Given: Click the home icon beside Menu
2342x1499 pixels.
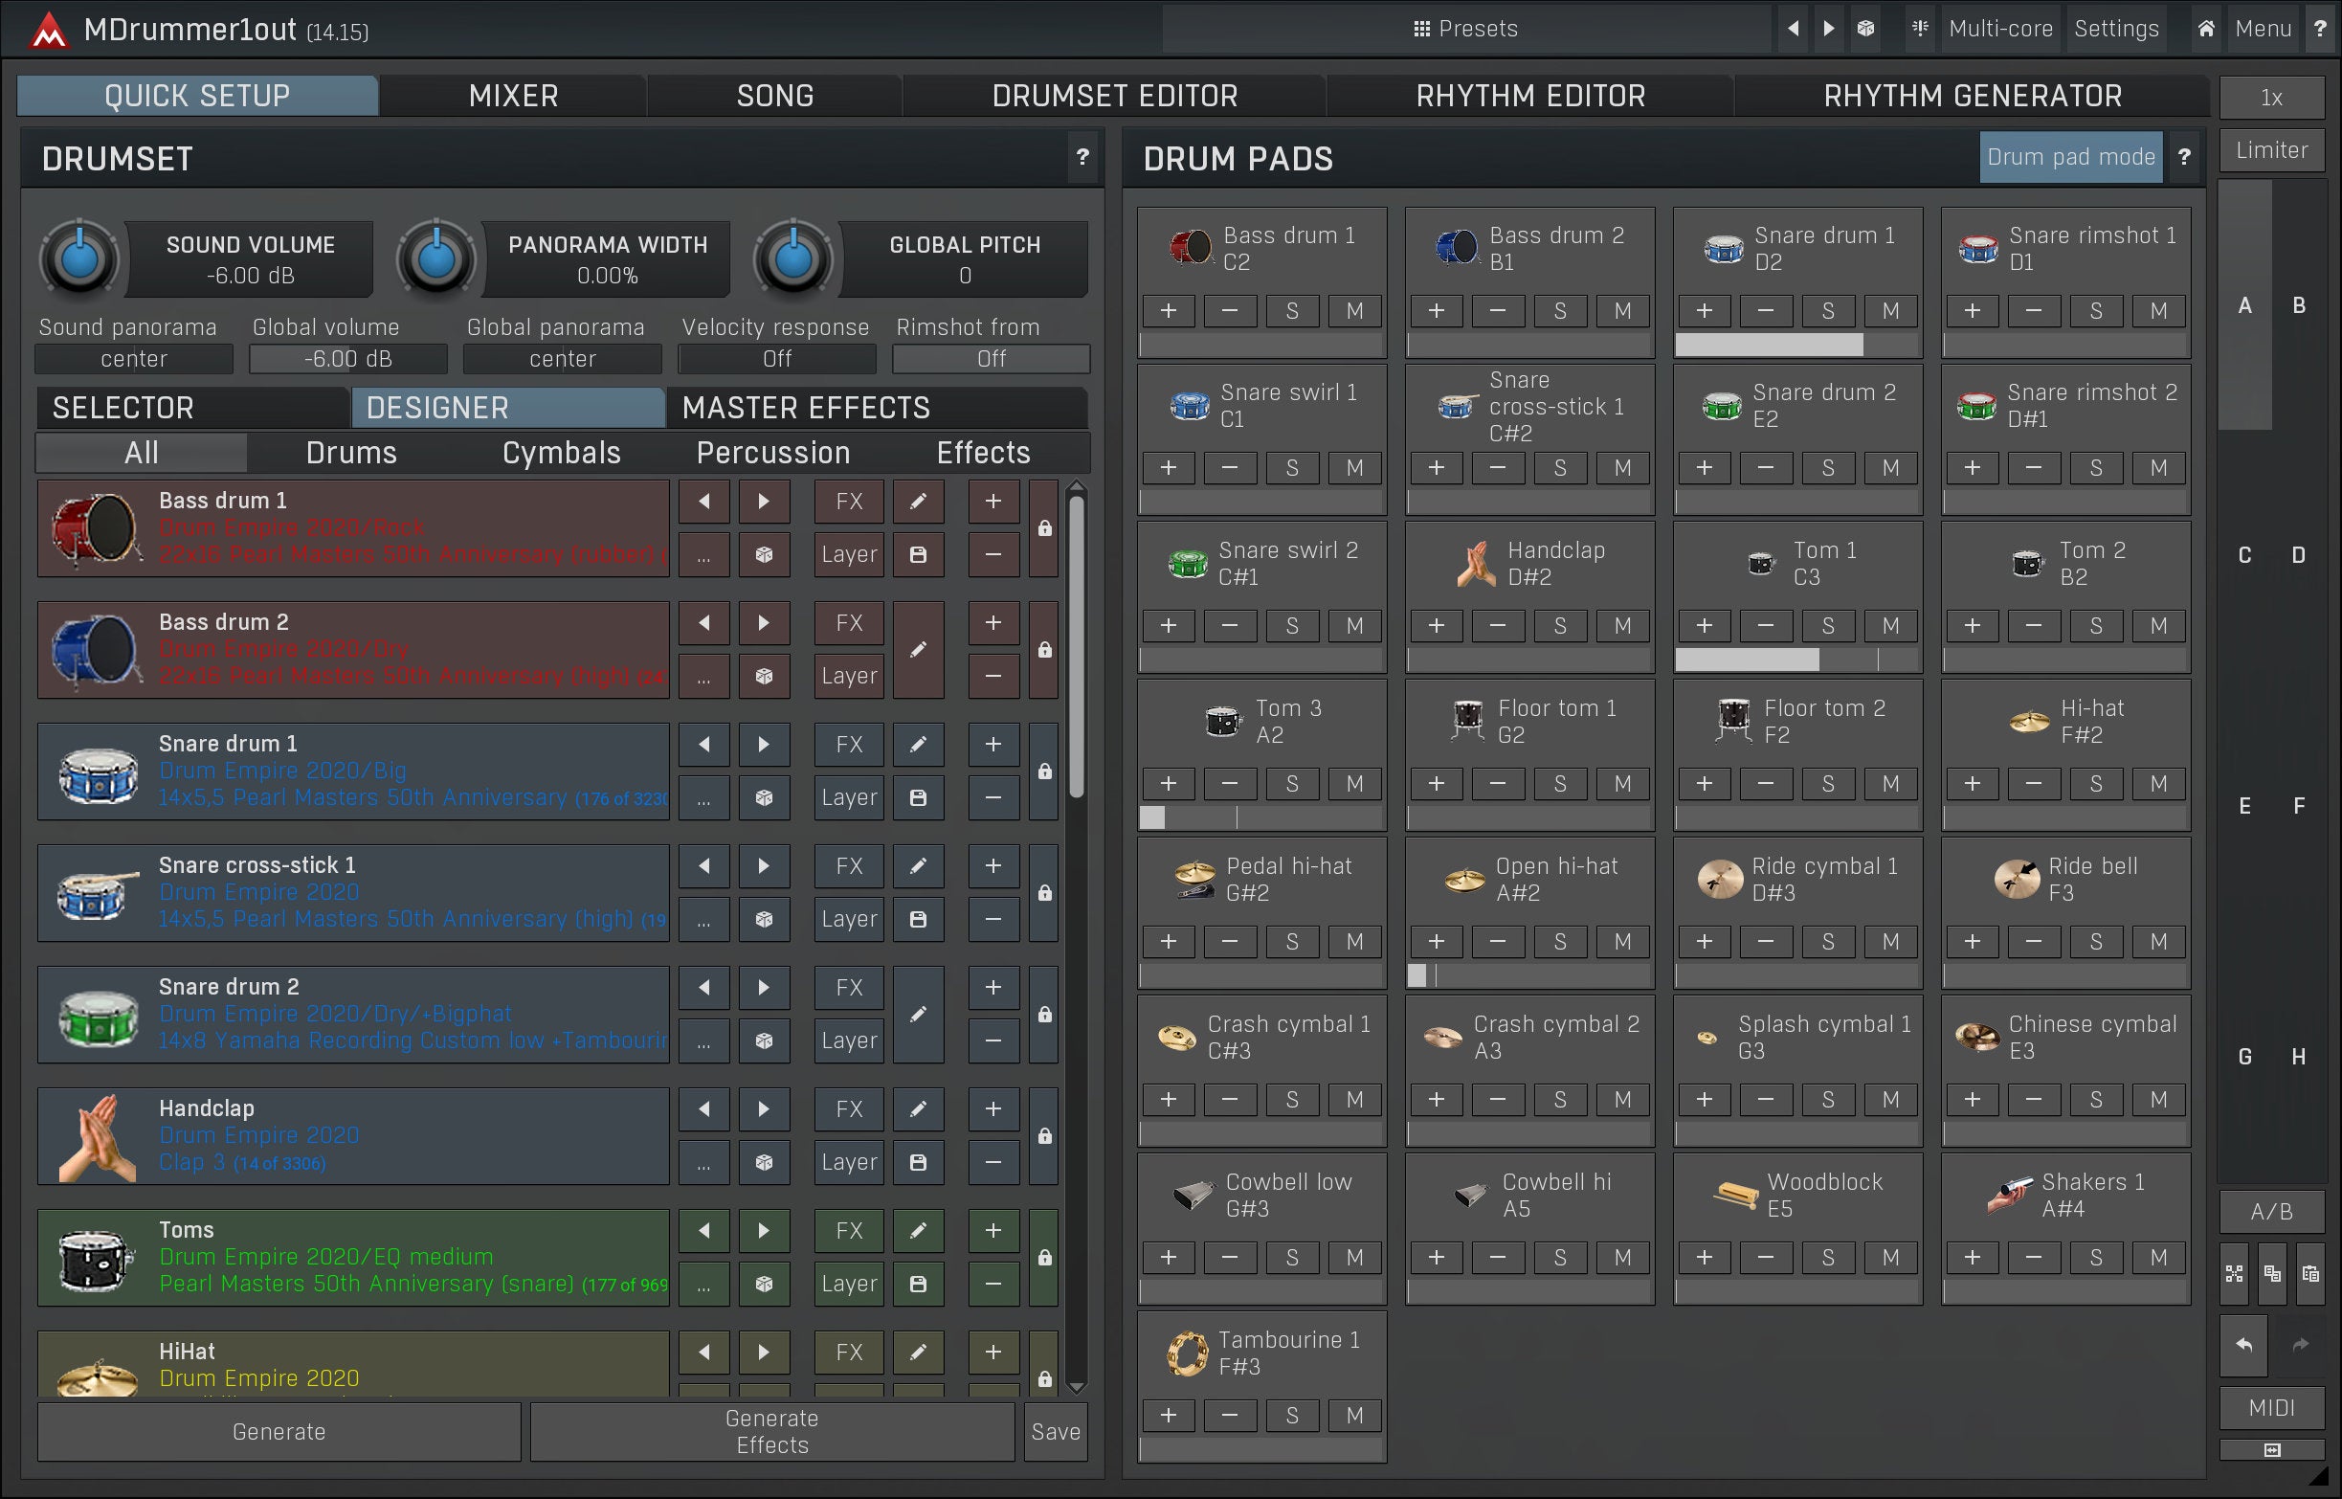Looking at the screenshot, I should tap(2205, 28).
